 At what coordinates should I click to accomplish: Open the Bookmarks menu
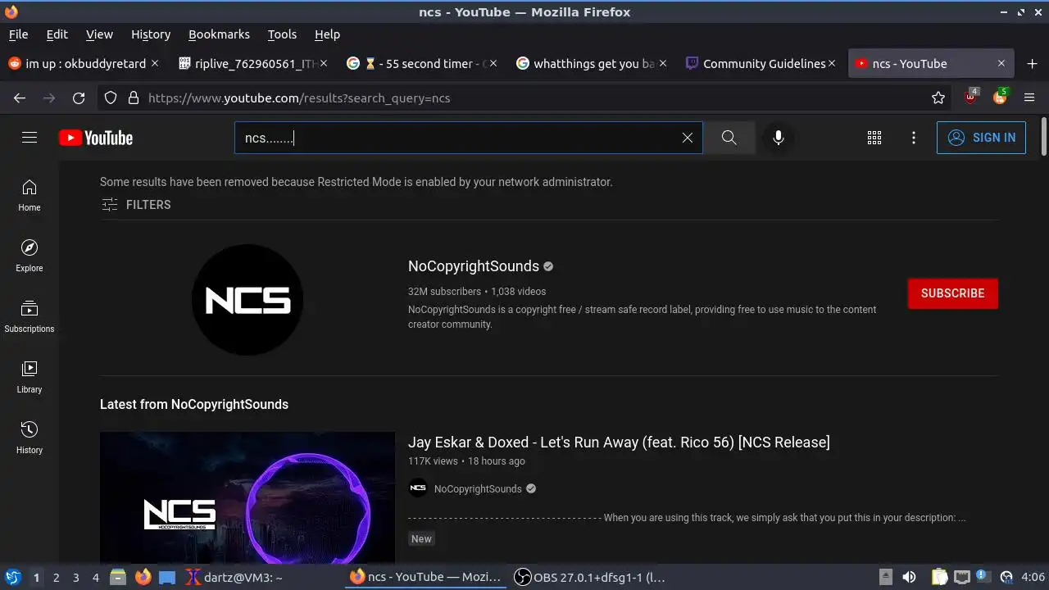(x=219, y=34)
